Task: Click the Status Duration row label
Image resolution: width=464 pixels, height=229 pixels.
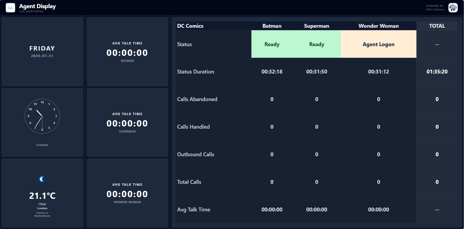Action: (196, 72)
